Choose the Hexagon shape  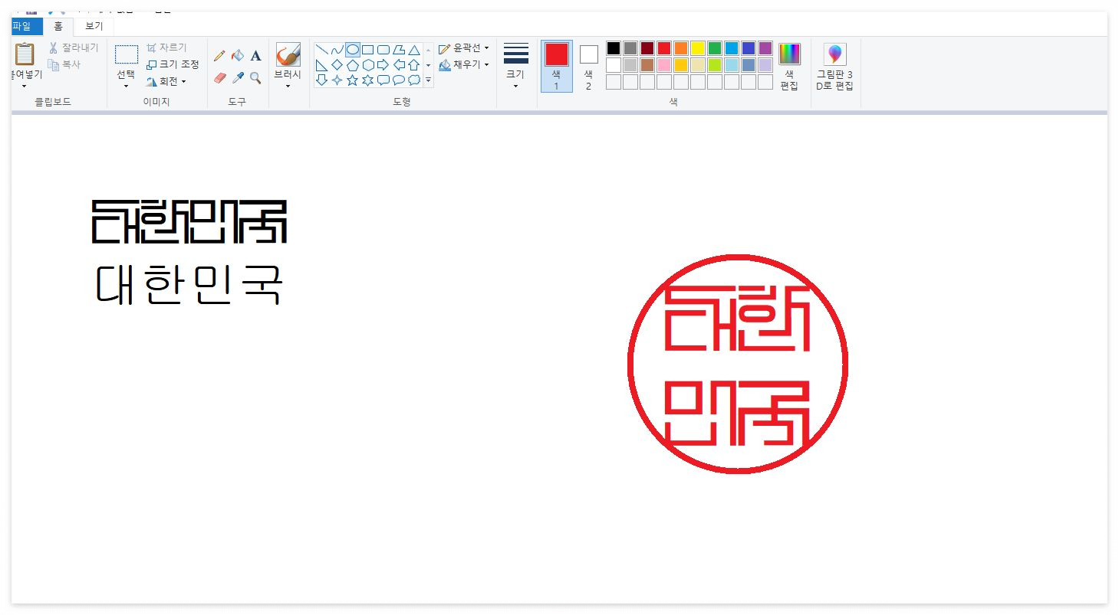point(367,65)
